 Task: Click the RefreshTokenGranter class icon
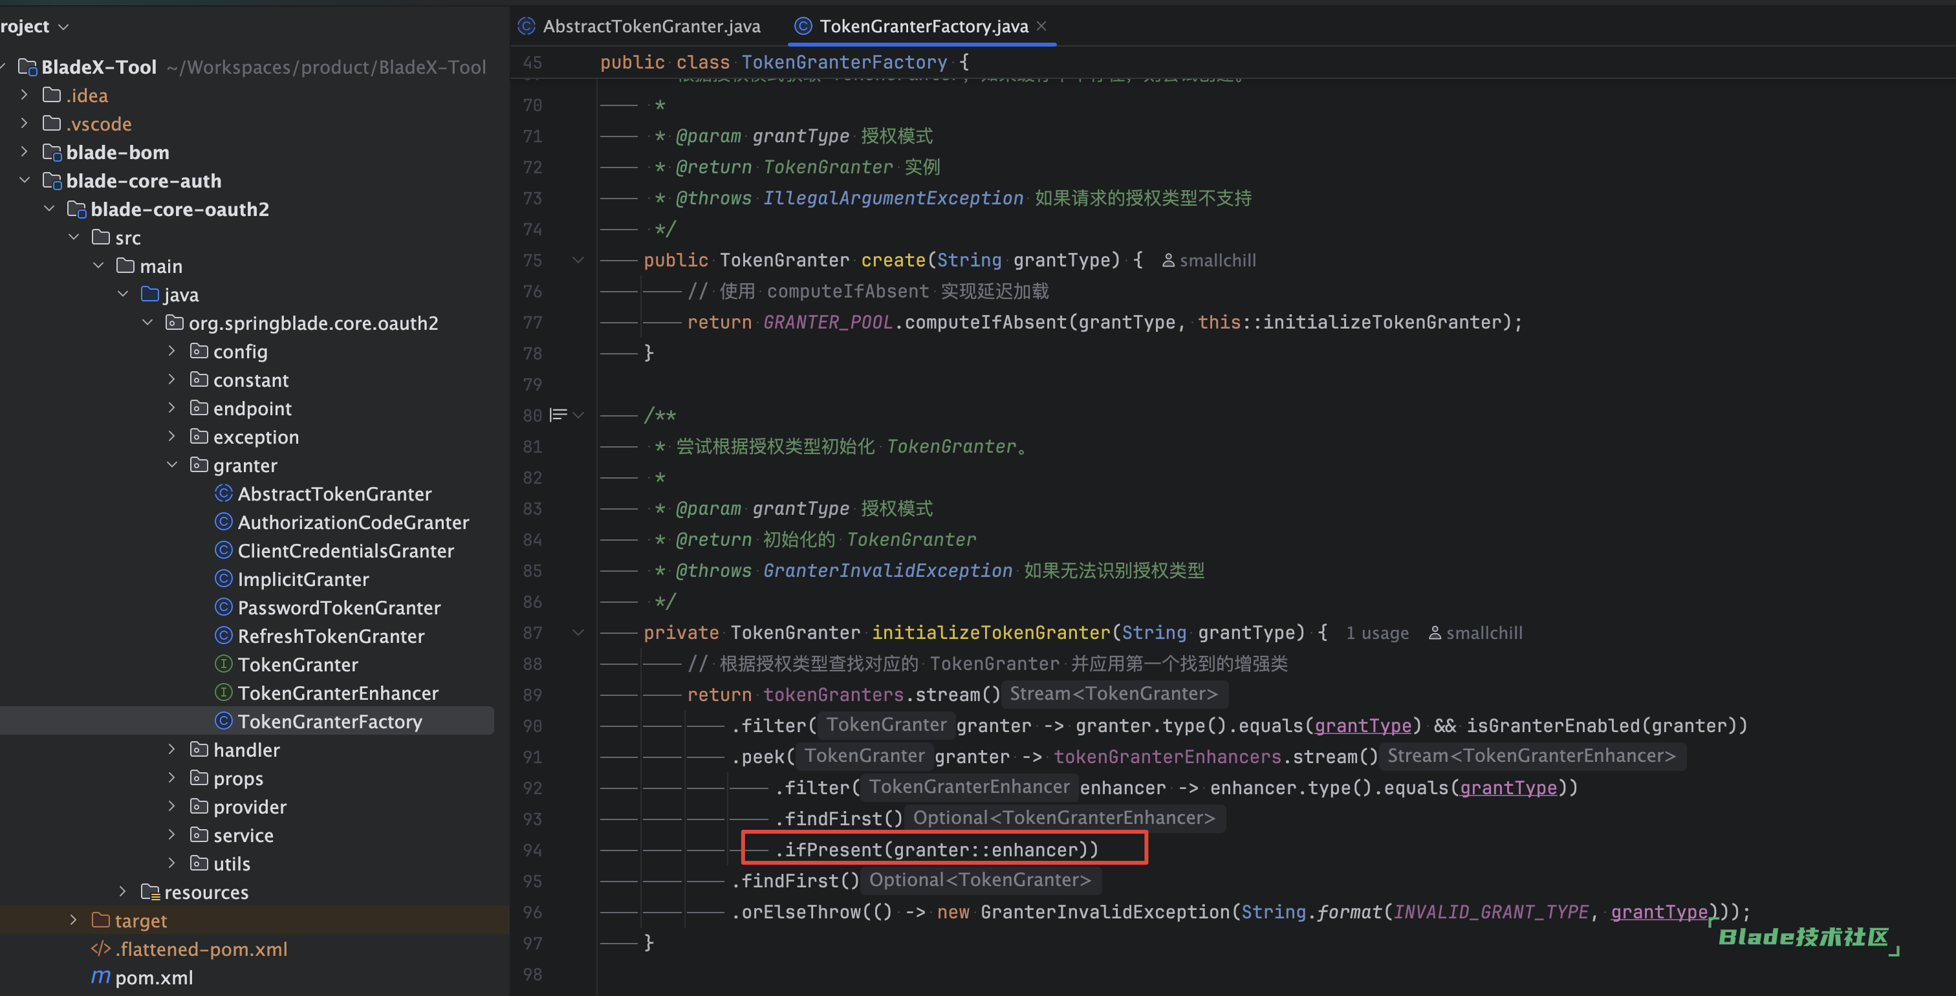223,635
